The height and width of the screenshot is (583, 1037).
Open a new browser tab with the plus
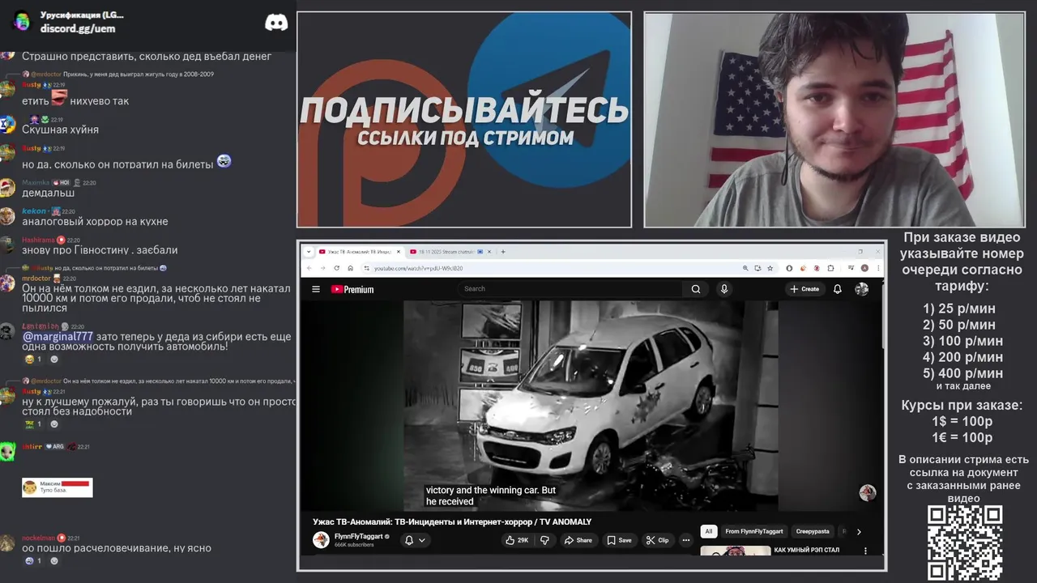[503, 252]
